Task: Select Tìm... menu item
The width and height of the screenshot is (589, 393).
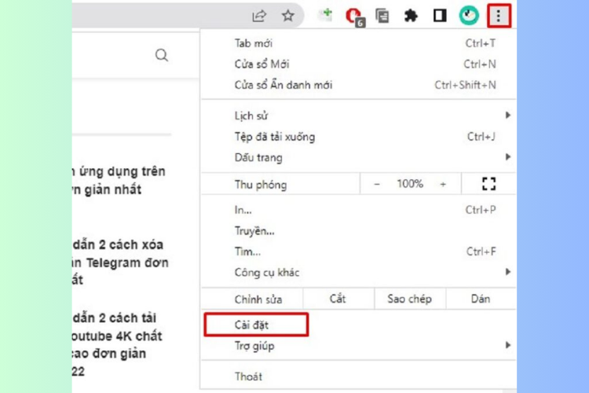Action: 358,252
